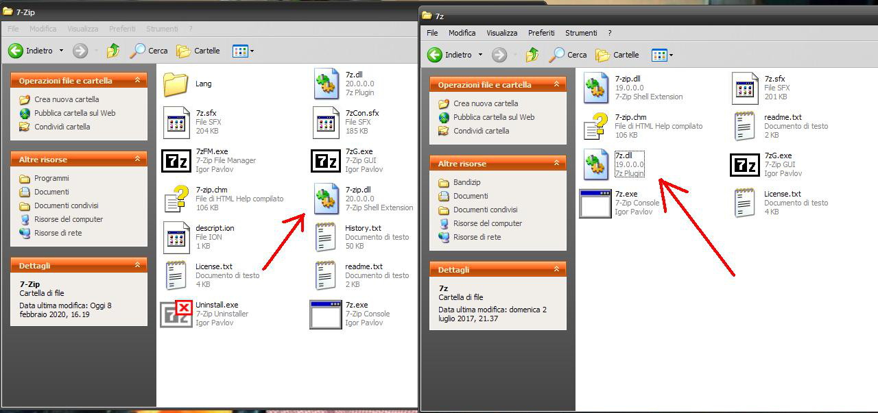878x413 pixels.
Task: Click Crea nuova cartella in 7z window
Action: coord(478,103)
